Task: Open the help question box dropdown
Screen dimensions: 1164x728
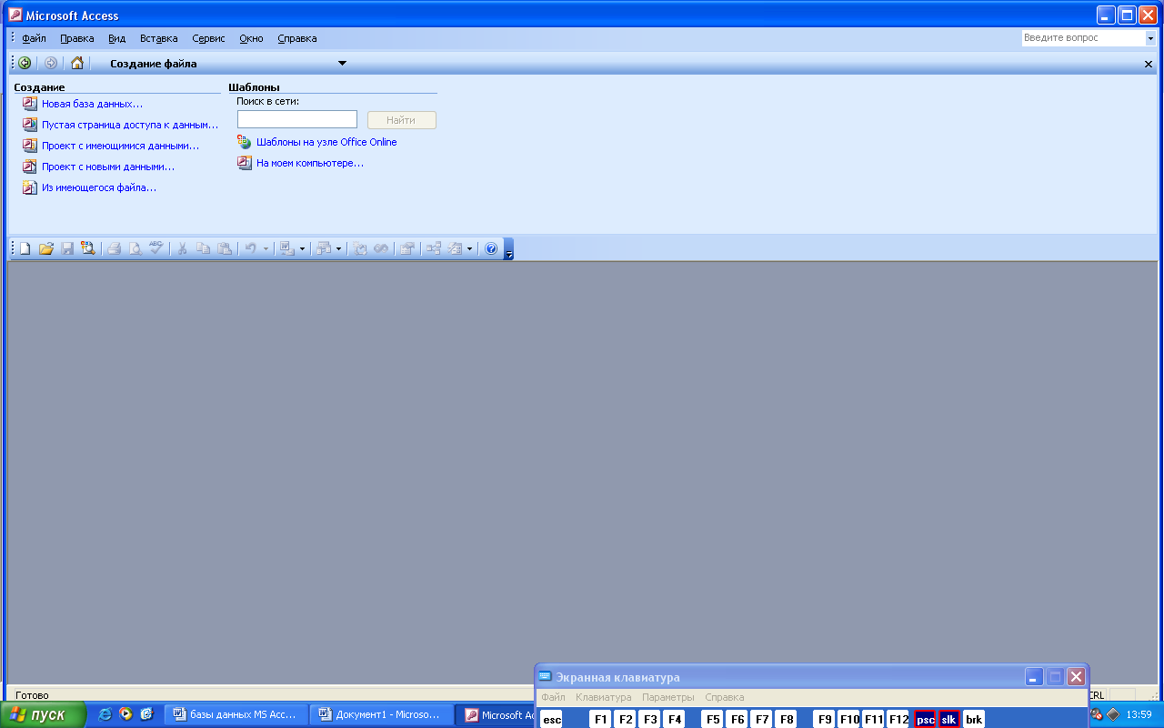Action: (x=1150, y=38)
